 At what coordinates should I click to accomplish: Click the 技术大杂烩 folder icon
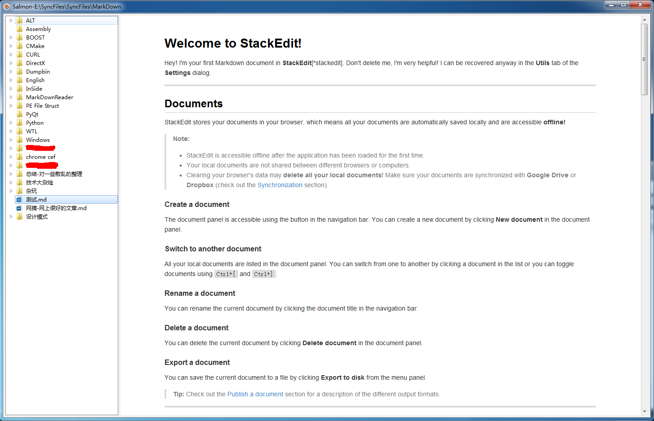(19, 182)
